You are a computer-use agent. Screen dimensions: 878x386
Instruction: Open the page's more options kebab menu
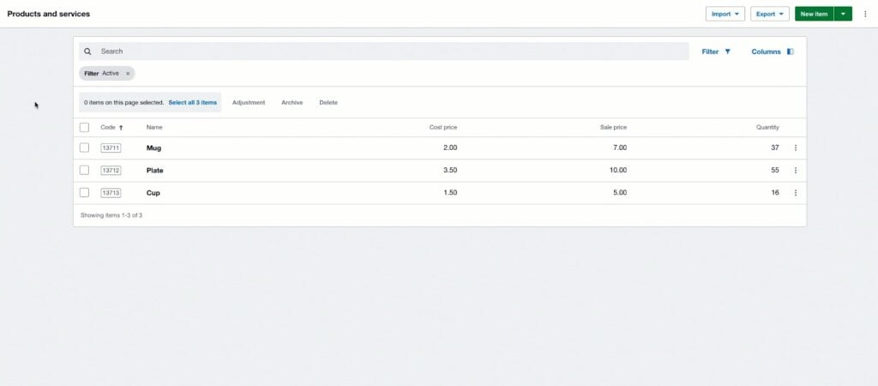click(x=865, y=14)
